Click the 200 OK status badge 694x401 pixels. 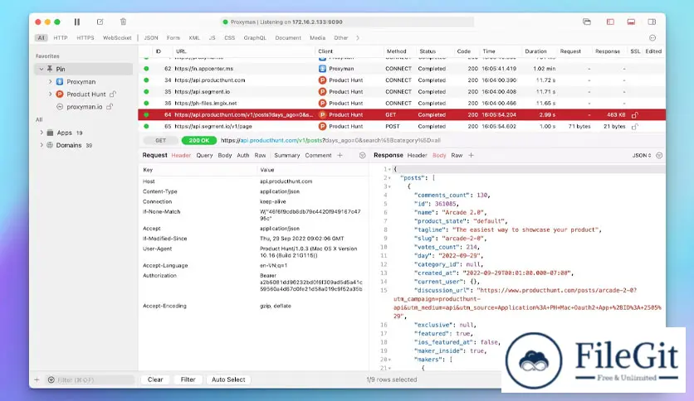(199, 141)
